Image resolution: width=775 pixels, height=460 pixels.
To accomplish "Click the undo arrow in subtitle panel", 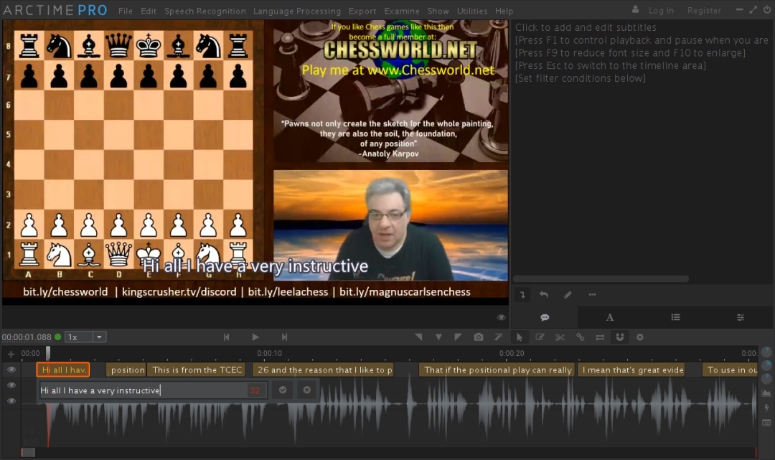I will (544, 295).
